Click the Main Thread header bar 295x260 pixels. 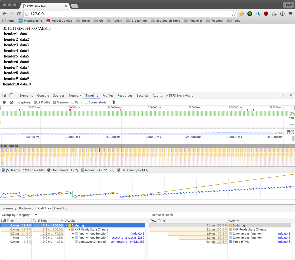147,146
